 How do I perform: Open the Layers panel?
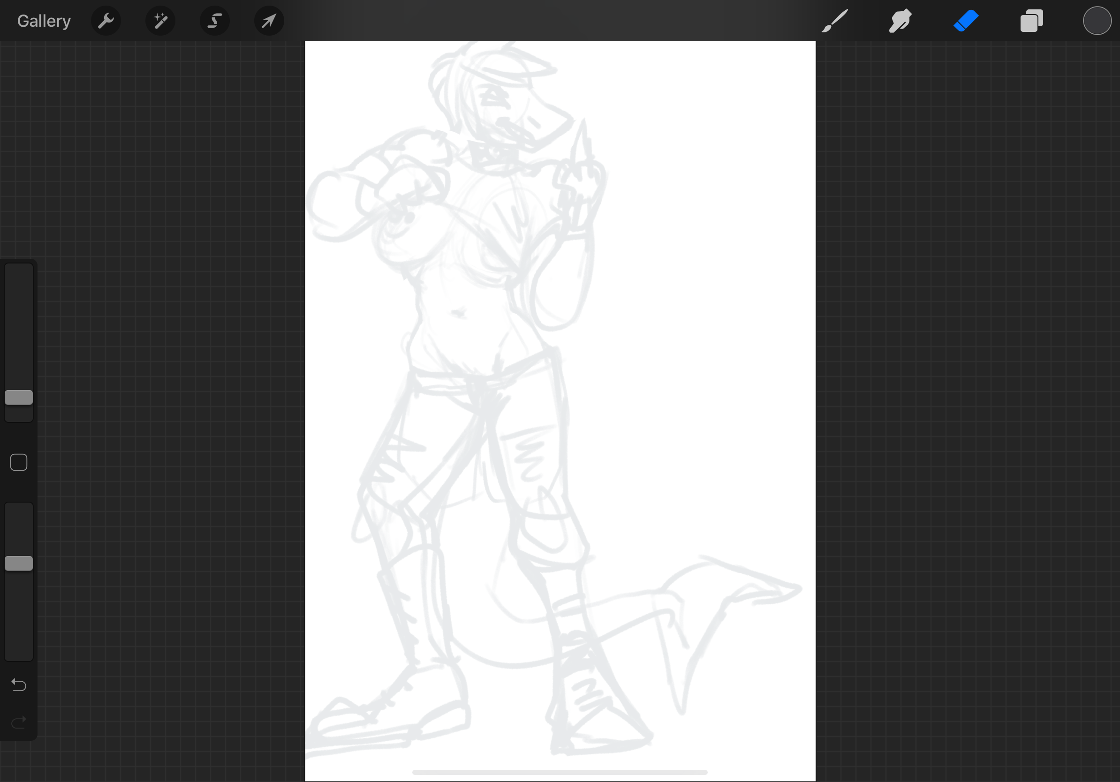click(1031, 21)
